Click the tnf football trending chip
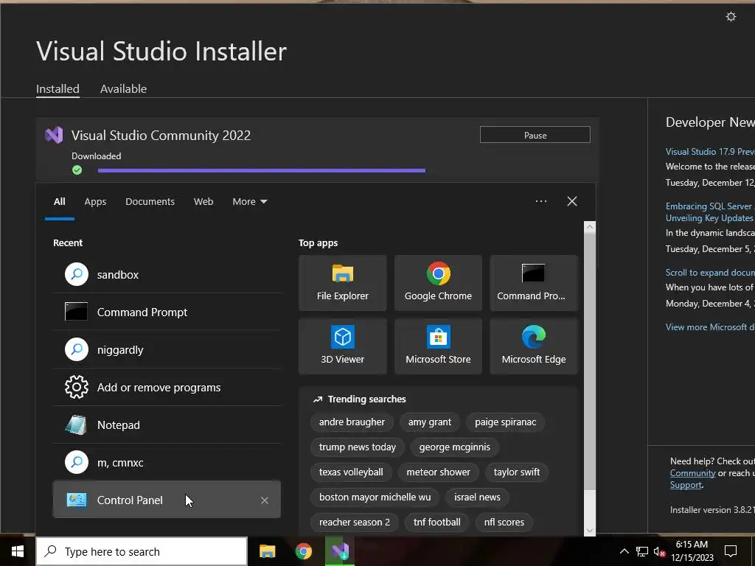This screenshot has height=566, width=755. (436, 523)
